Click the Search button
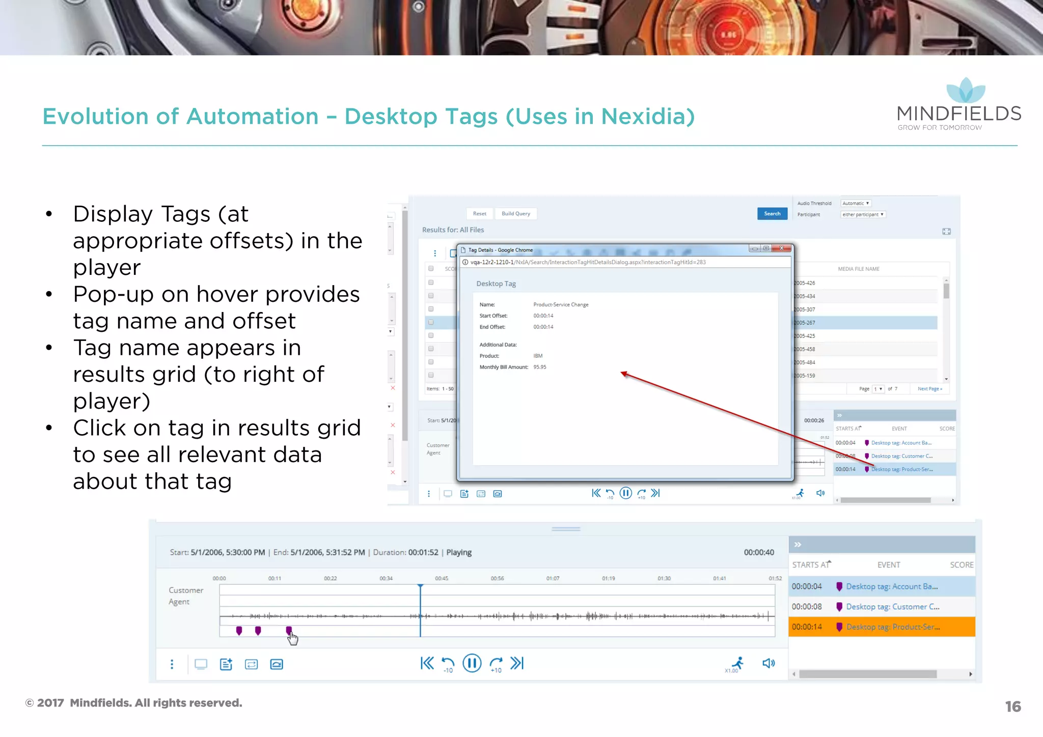 coord(772,214)
